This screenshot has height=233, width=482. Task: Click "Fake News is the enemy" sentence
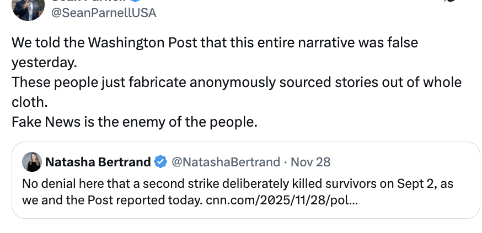[x=135, y=122]
